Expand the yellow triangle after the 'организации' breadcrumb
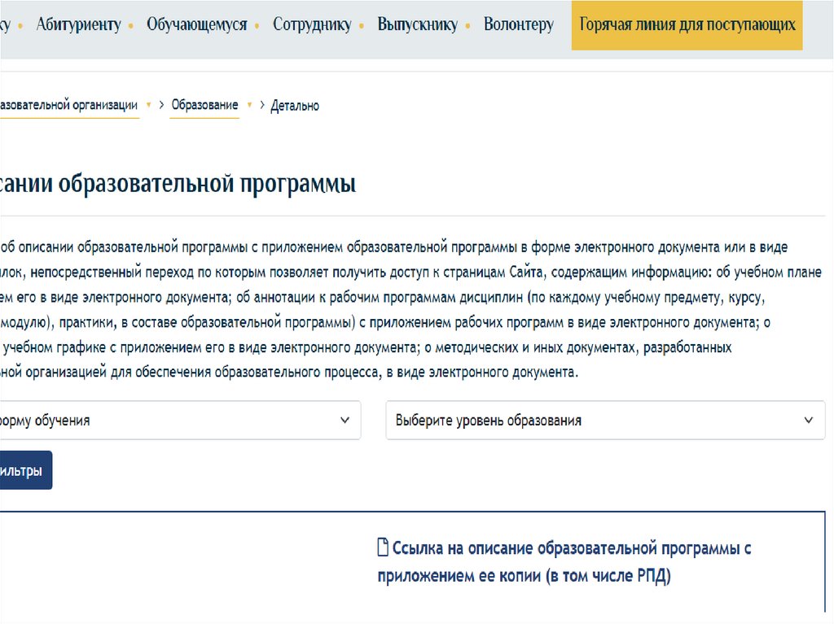 pos(148,105)
